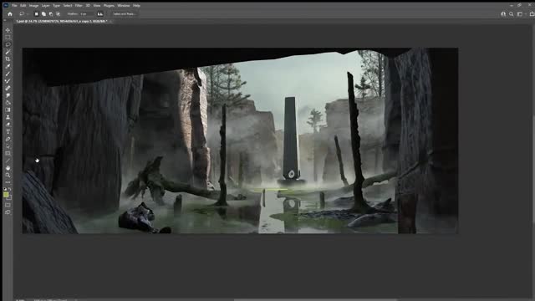Open the Image menu
The width and height of the screenshot is (535, 301).
tap(33, 6)
